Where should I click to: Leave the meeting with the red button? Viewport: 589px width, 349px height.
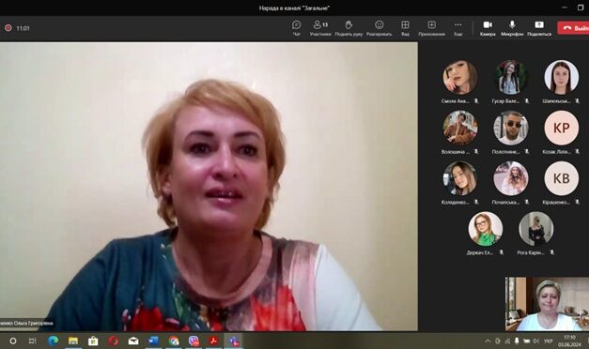pos(573,28)
